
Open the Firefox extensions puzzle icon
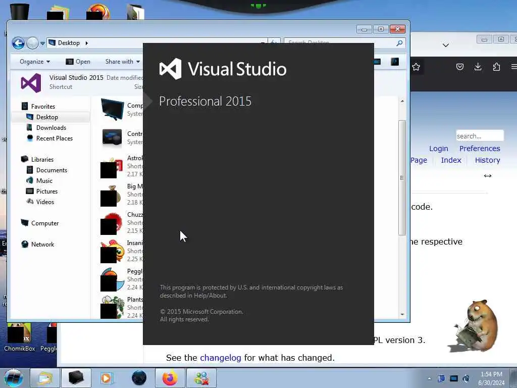(x=496, y=67)
